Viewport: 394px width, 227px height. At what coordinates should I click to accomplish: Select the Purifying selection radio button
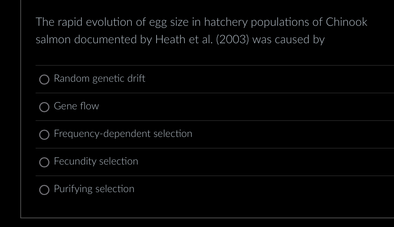(x=44, y=190)
